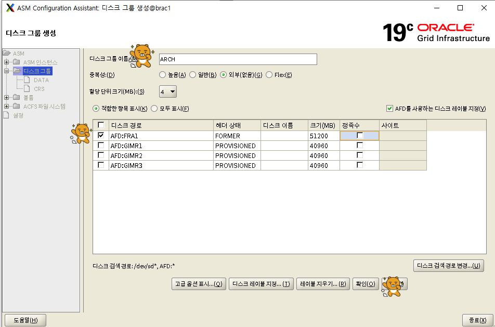This screenshot has height=327, width=495.
Task: Expand the 볼륨 tree node
Action: [x=6, y=97]
